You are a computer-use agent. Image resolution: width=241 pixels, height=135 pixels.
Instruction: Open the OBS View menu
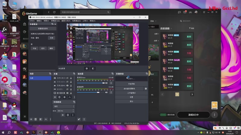pos(46,21)
